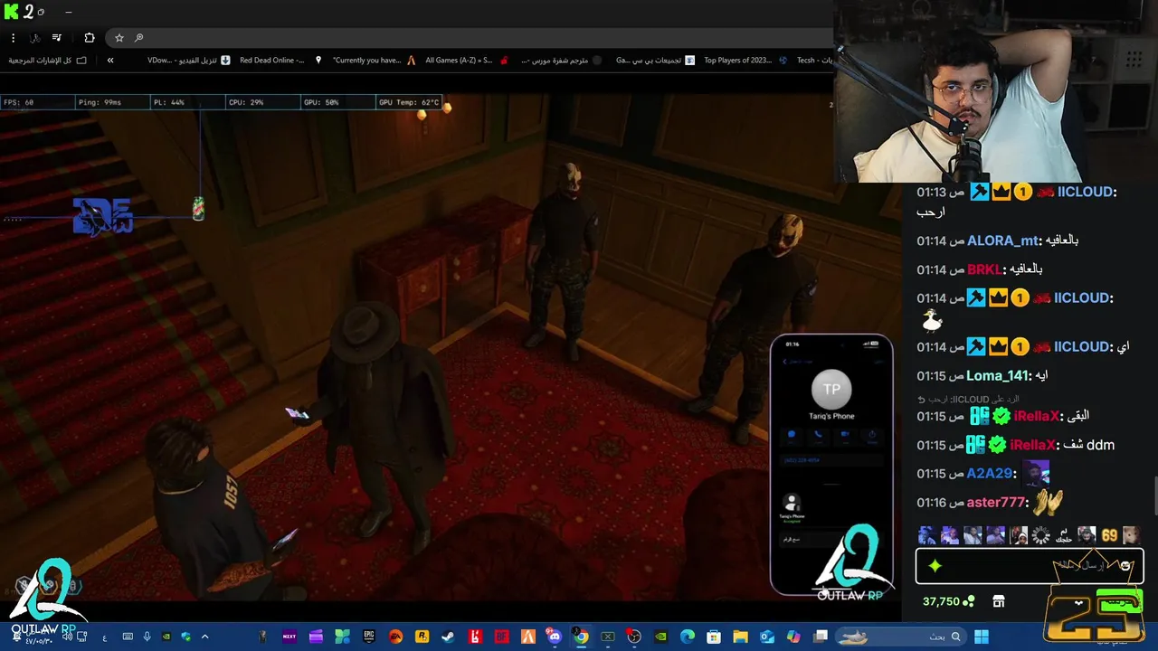Show hidden system tray icons chevron
The image size is (1158, 651).
point(204,637)
